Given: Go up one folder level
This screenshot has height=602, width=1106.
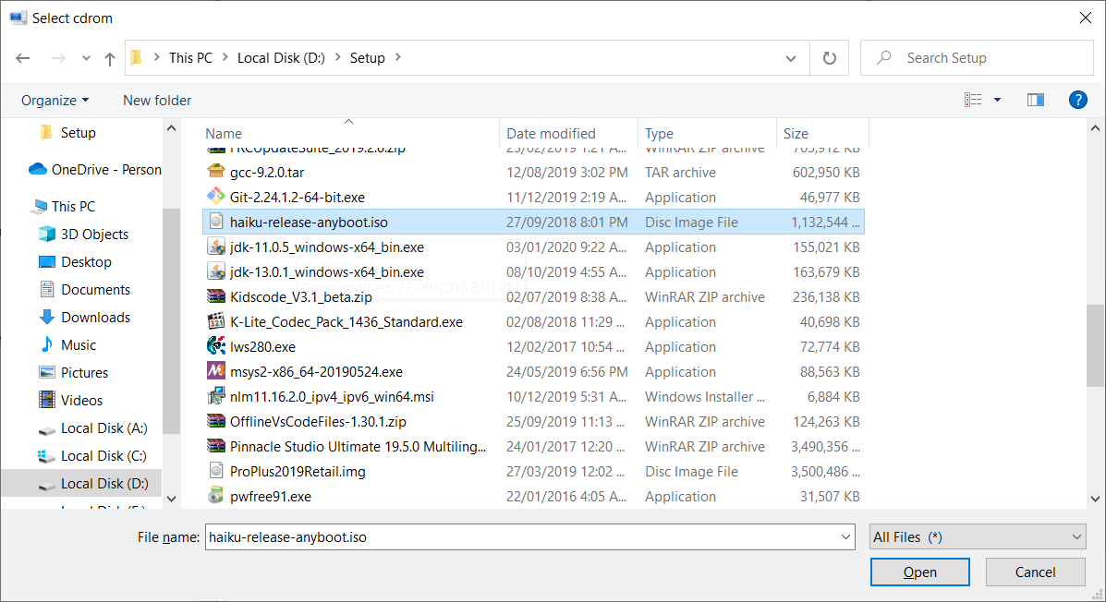Looking at the screenshot, I should coord(110,58).
